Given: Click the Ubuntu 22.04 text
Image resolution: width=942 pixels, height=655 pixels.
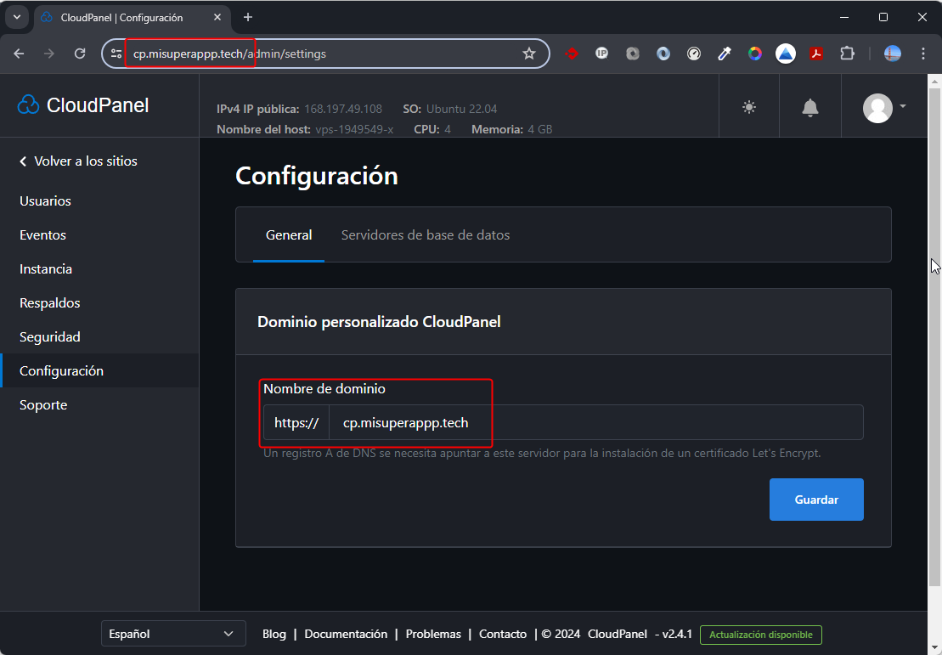Looking at the screenshot, I should (x=461, y=109).
